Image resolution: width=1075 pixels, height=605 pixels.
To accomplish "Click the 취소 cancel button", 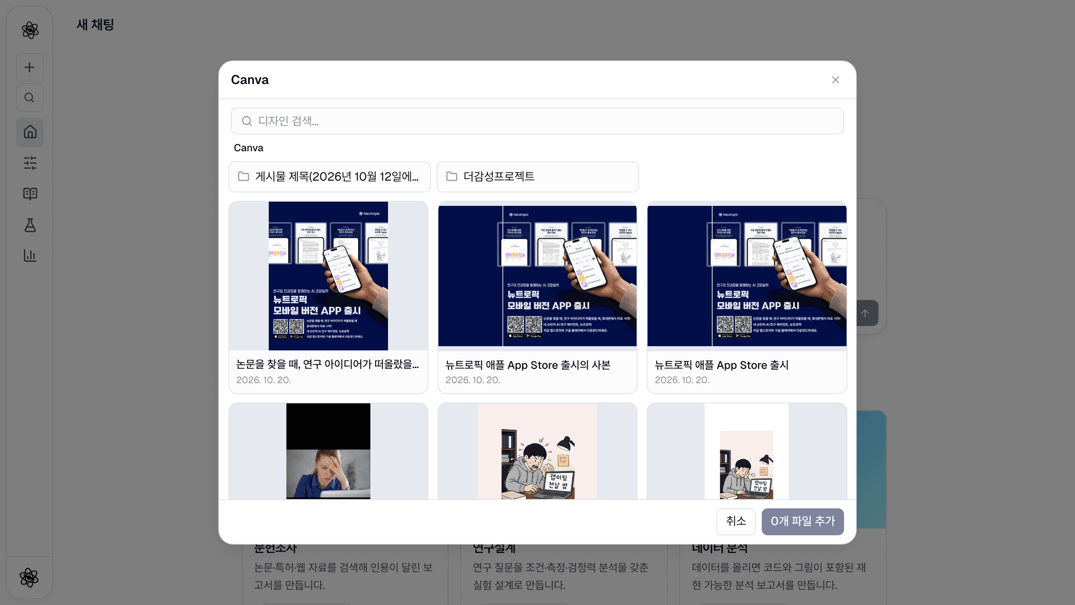I will (736, 521).
